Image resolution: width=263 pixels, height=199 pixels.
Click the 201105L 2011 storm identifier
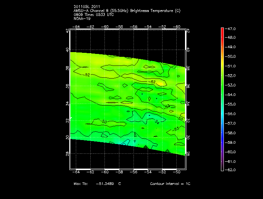(x=87, y=7)
